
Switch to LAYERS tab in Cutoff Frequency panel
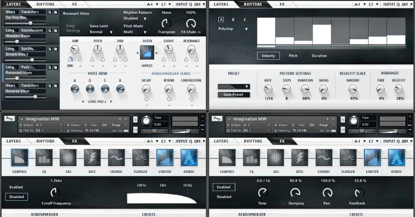13,141
